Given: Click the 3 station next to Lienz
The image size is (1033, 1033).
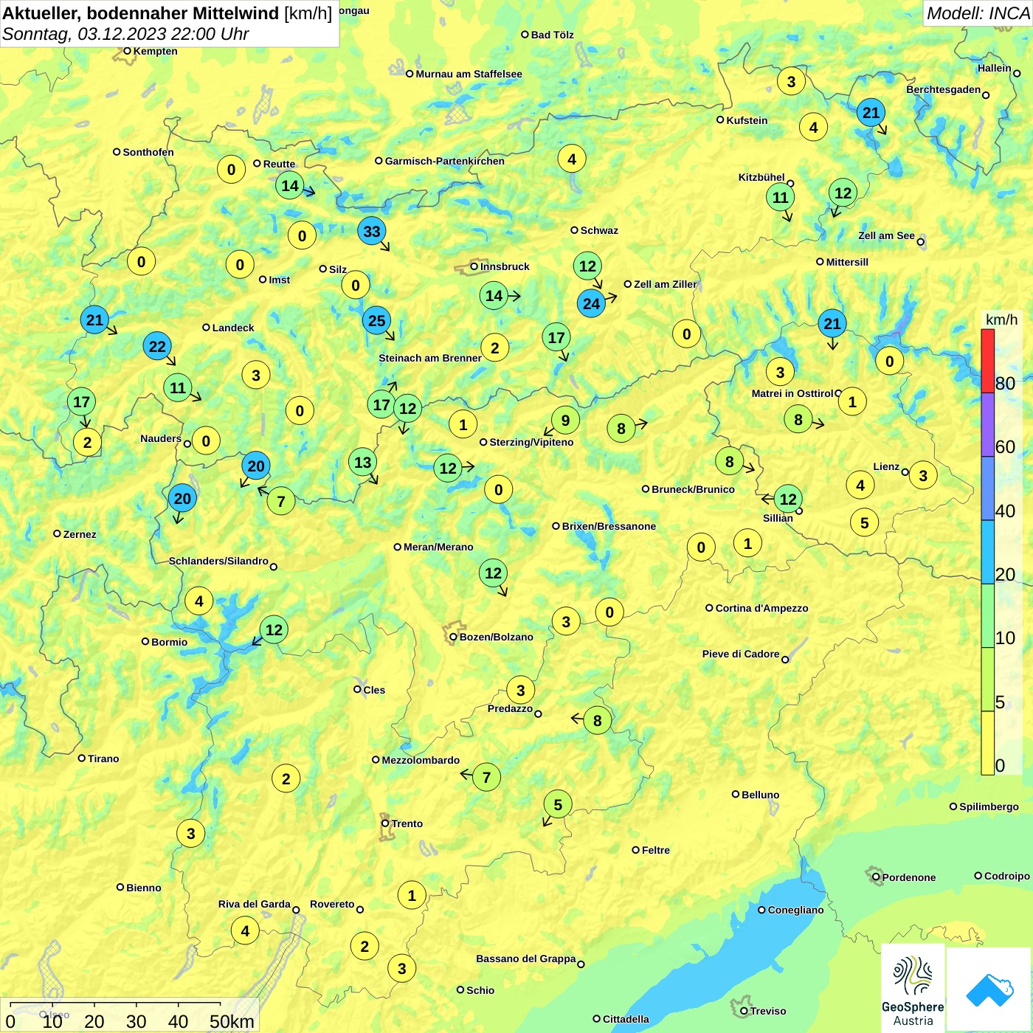Looking at the screenshot, I should [x=922, y=476].
